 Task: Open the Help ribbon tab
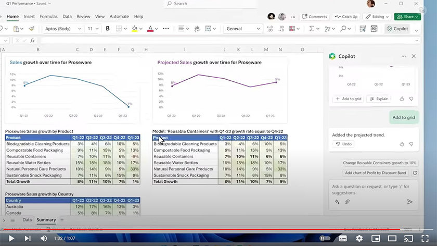(x=138, y=17)
